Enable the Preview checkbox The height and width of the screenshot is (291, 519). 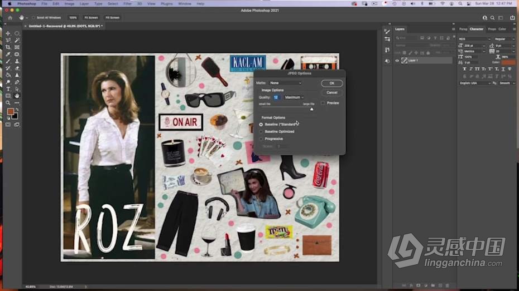click(323, 103)
